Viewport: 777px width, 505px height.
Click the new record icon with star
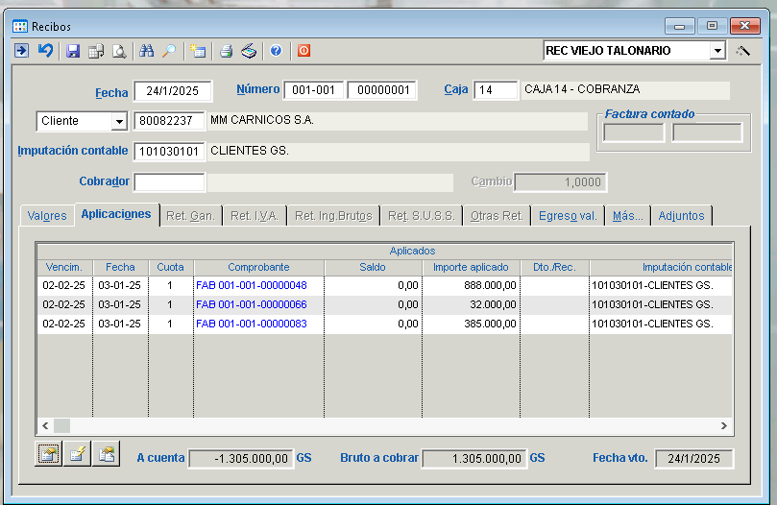[198, 51]
